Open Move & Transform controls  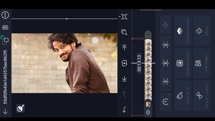[x=202, y=95]
